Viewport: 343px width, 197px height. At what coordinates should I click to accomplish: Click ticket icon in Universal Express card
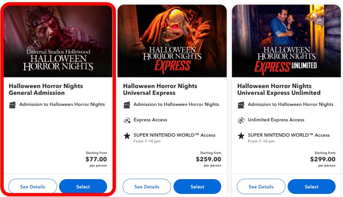coord(127,105)
